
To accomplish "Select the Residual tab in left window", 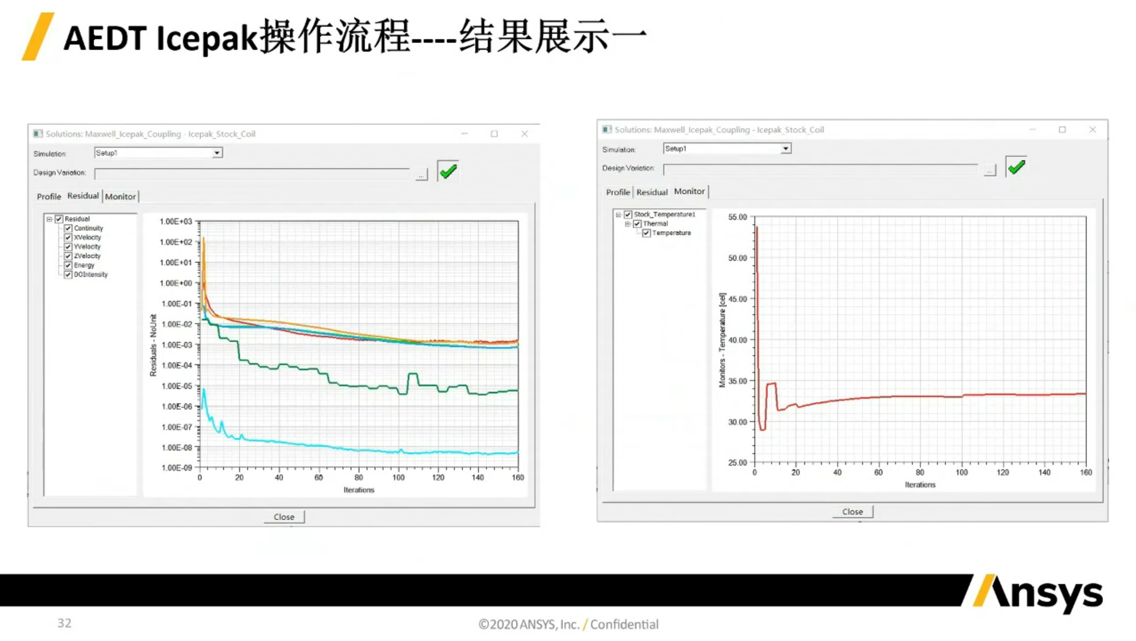I will [x=83, y=196].
